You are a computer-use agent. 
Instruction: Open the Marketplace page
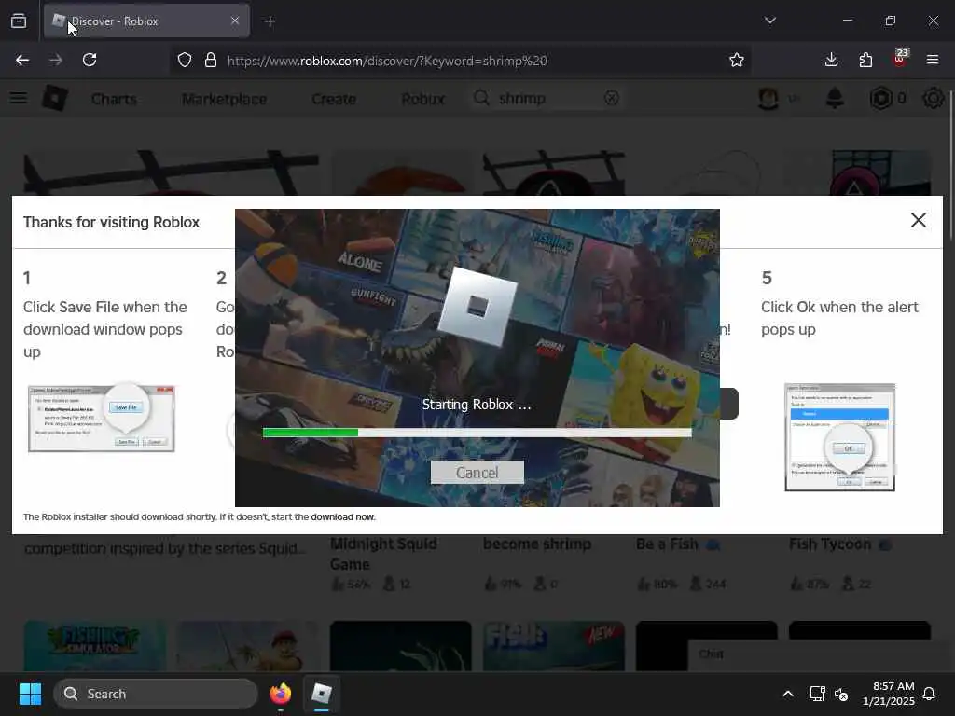224,99
